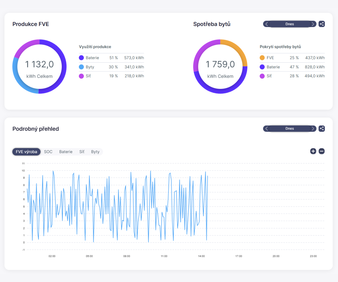Click the Produkce FVE donut chart center
Image resolution: width=338 pixels, height=282 pixels.
click(x=39, y=67)
